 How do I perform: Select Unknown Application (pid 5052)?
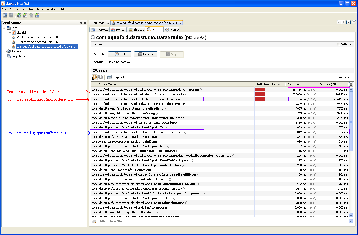tap(38, 42)
